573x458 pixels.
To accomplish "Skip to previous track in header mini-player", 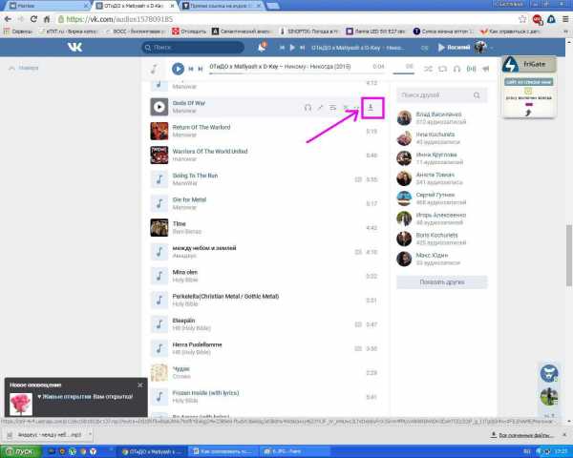I will (x=282, y=48).
